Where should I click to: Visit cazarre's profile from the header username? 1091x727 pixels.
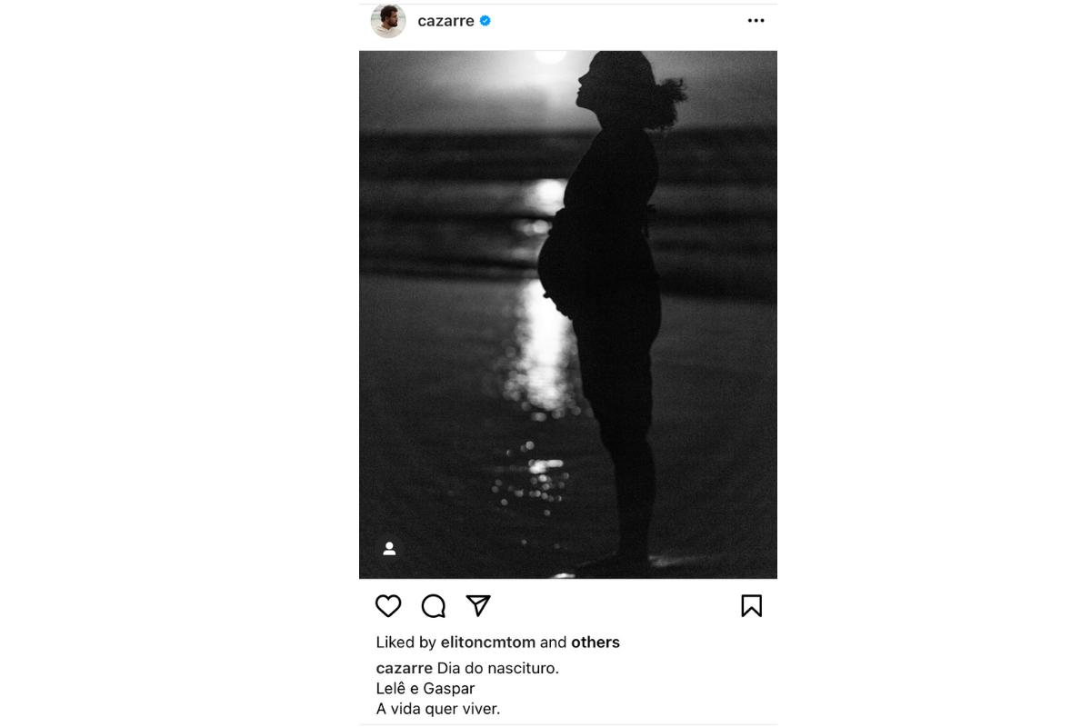[x=445, y=21]
